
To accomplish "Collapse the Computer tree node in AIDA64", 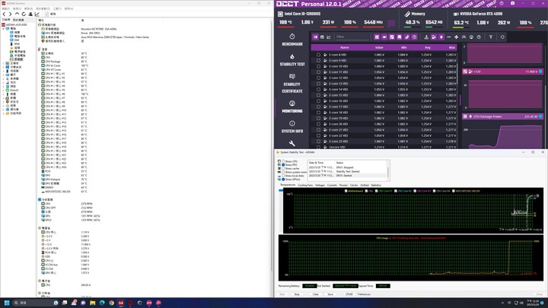I will point(4,29).
